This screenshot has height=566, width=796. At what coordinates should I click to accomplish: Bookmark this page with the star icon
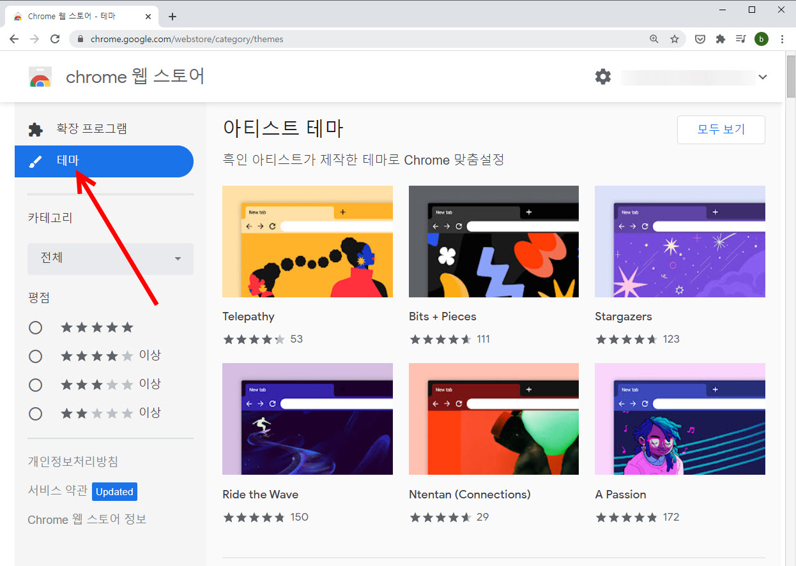point(675,39)
